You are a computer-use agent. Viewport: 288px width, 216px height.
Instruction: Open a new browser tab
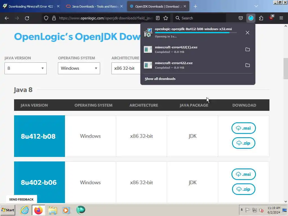click(195, 6)
